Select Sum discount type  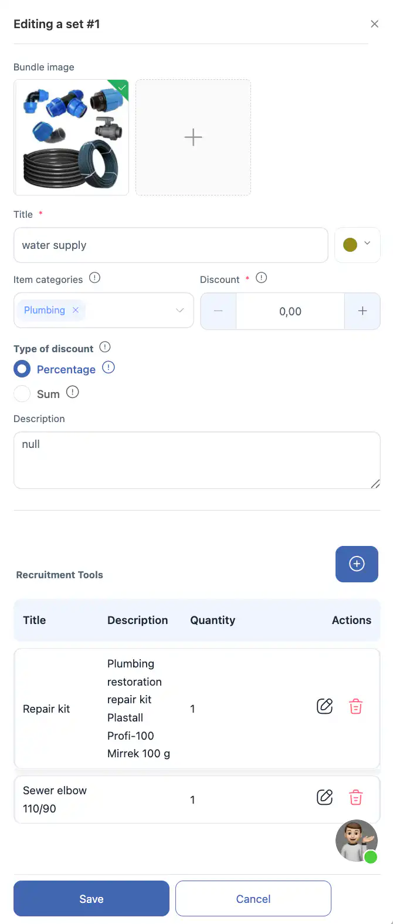(x=22, y=393)
